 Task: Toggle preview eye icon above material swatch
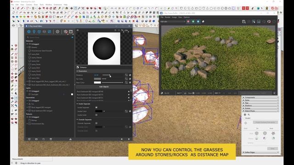(78, 30)
